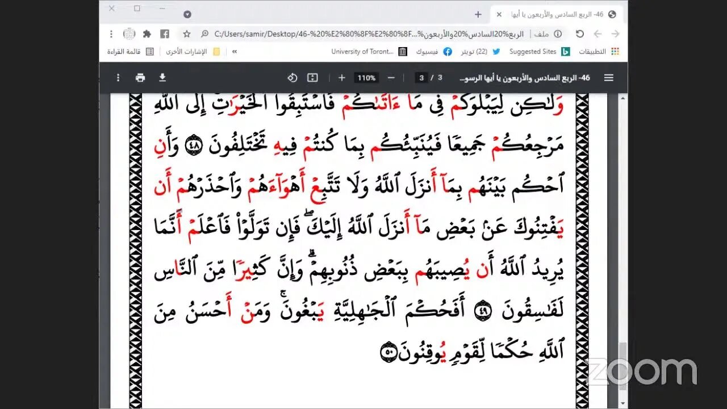Screen dimensions: 727x409
Task: Open Chrome's three-dot main menu
Action: tap(111, 34)
